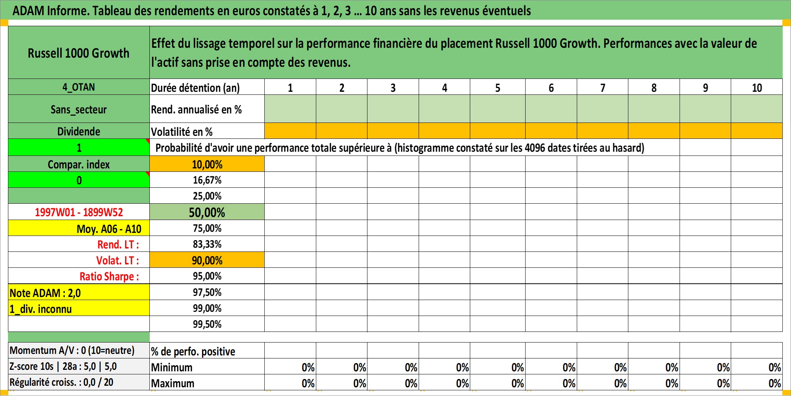Click the Momentum A/V : 0 (10=neutre) cell
791x396 pixels.
point(79,350)
